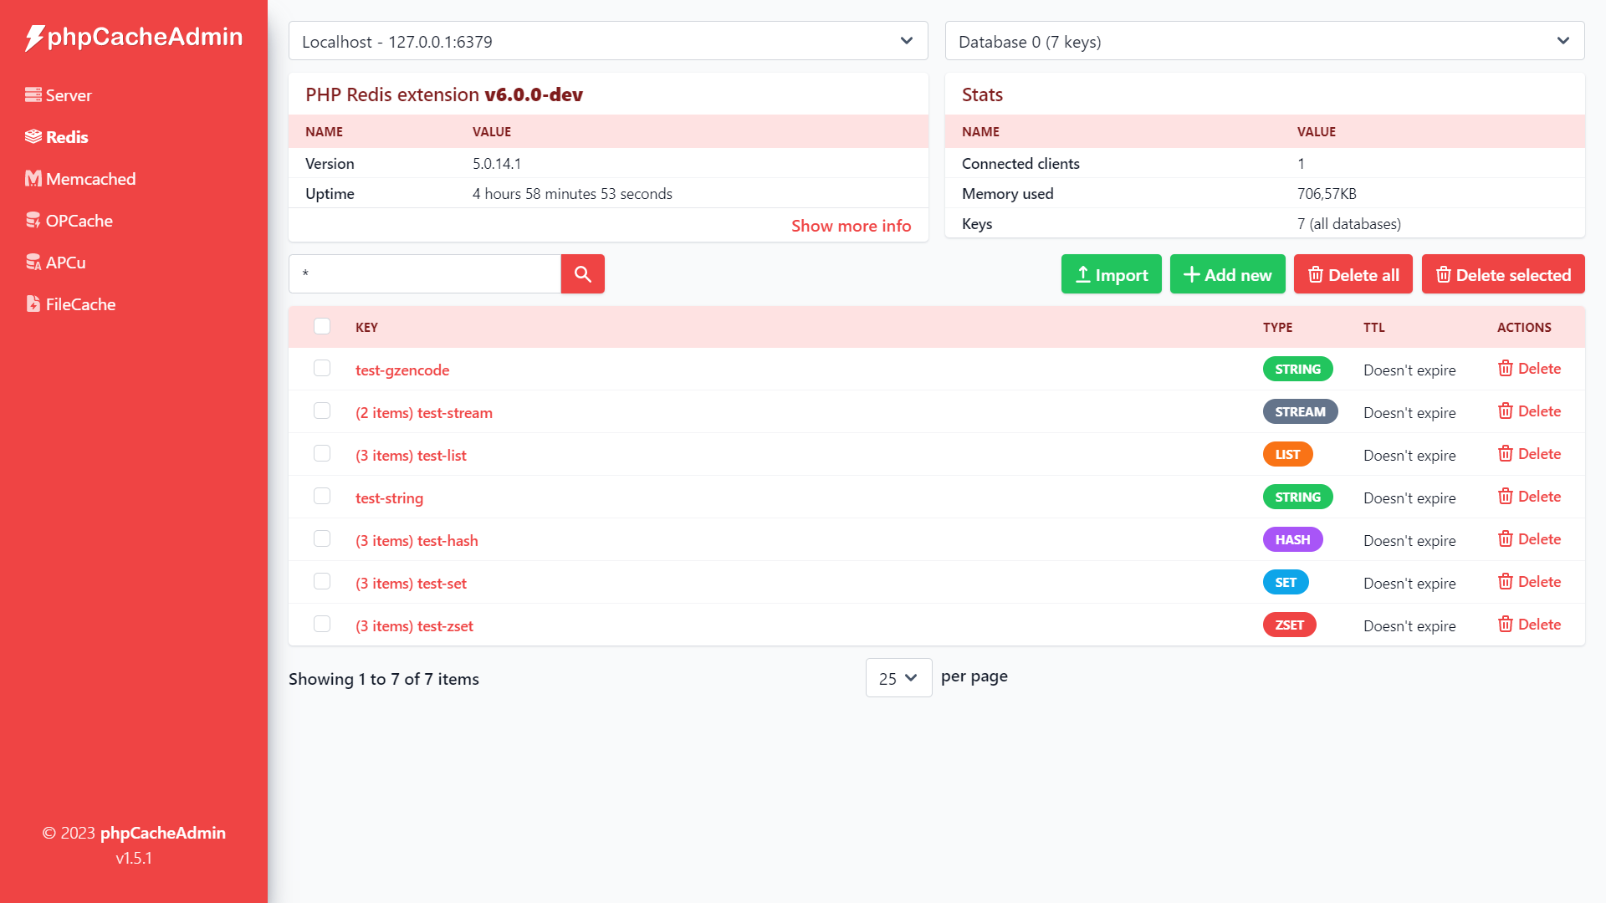Click the APCu icon in sidebar

coord(33,263)
